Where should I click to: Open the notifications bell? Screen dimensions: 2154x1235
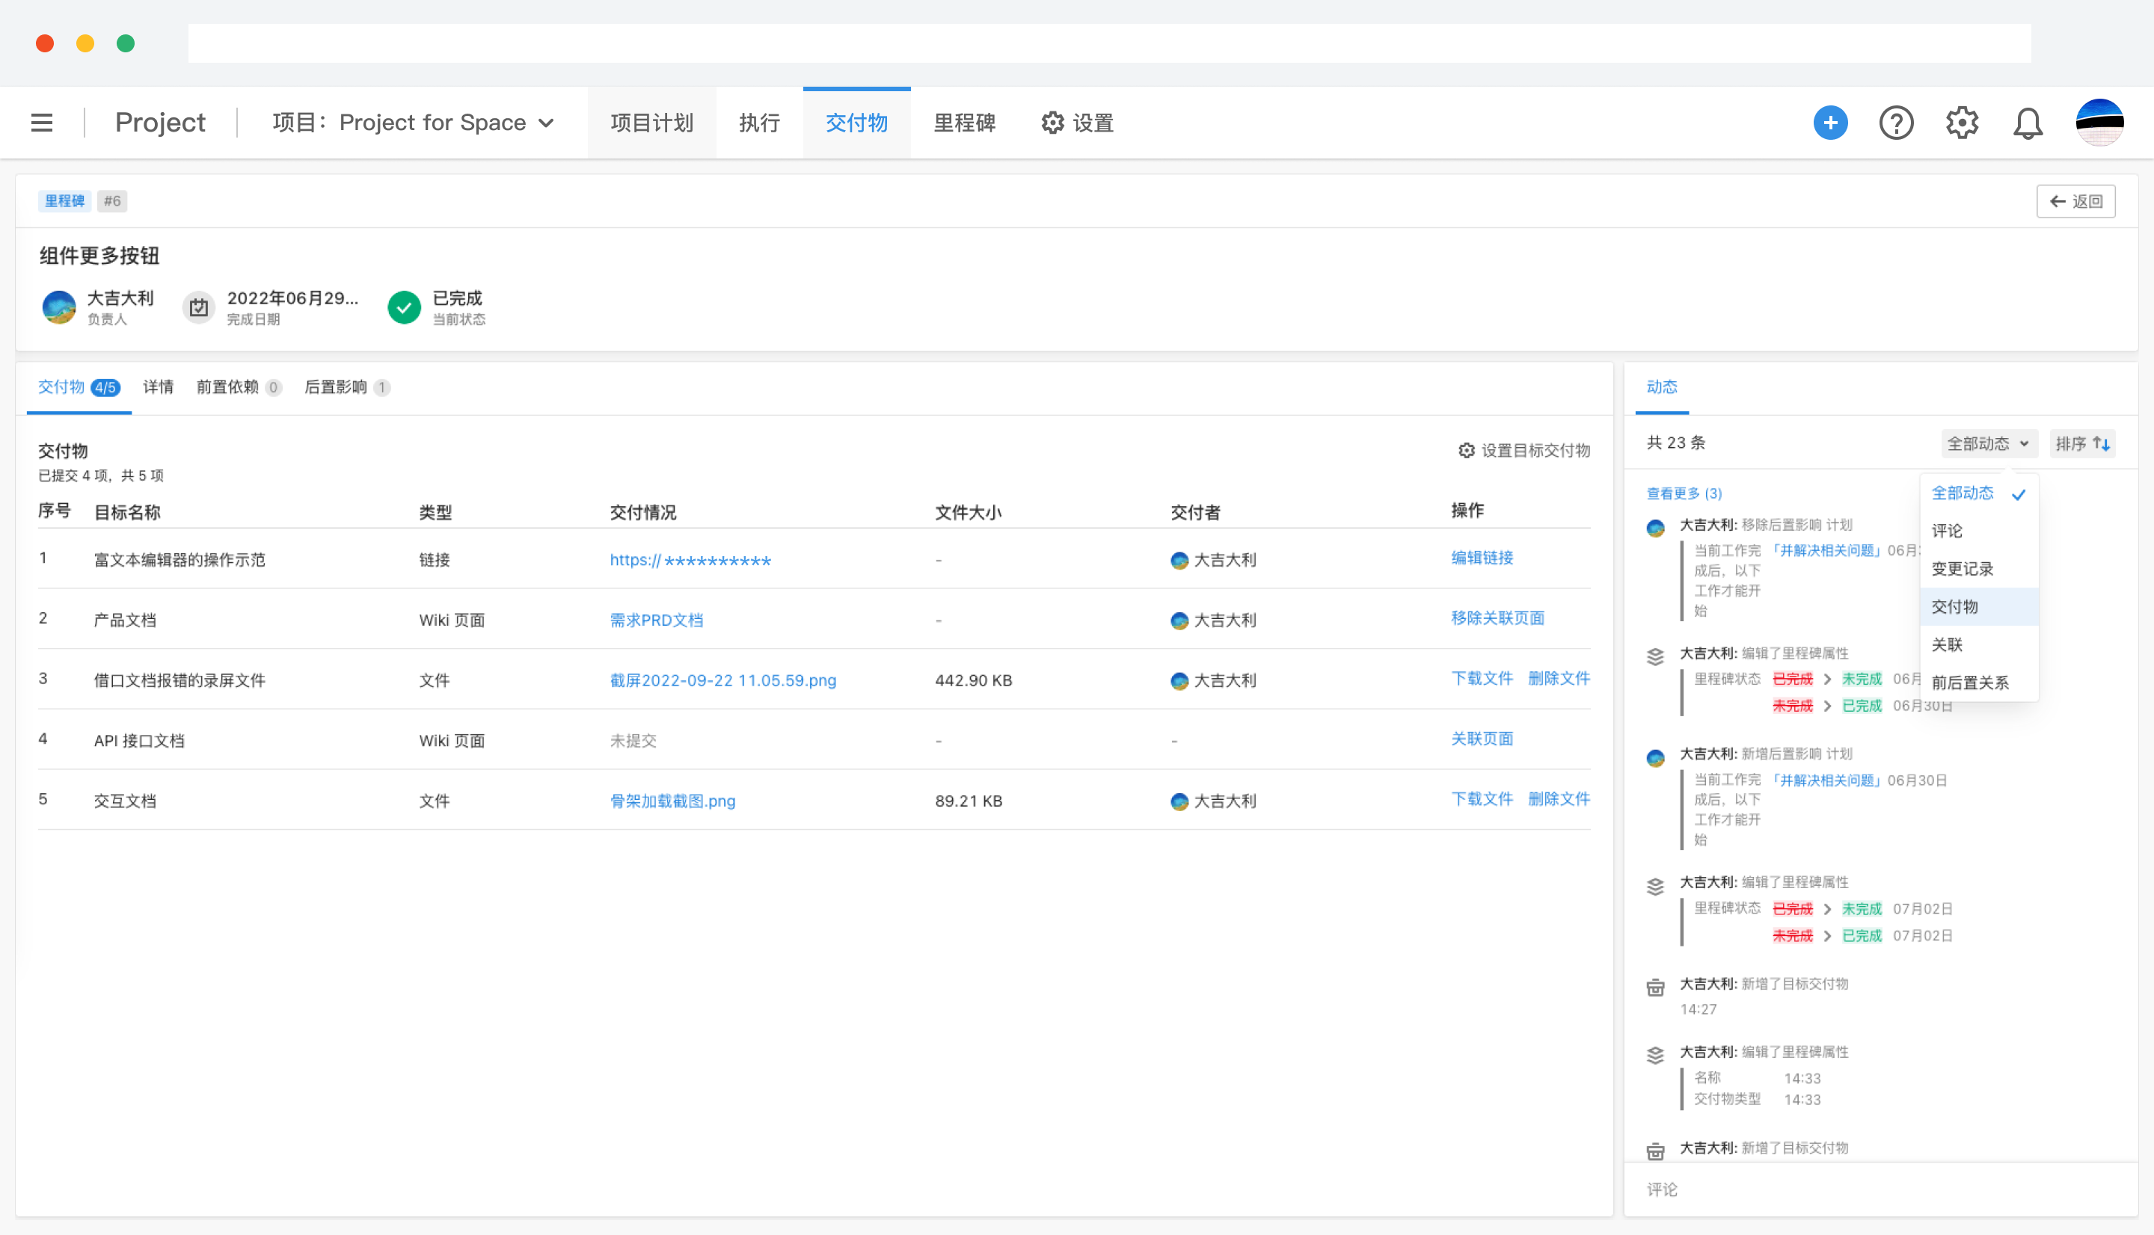point(2027,123)
